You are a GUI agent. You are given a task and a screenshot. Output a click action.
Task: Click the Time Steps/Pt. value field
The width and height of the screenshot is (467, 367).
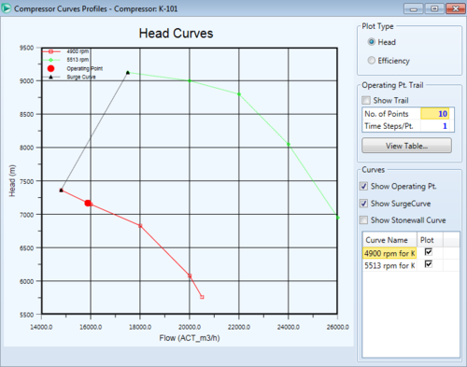(x=435, y=126)
